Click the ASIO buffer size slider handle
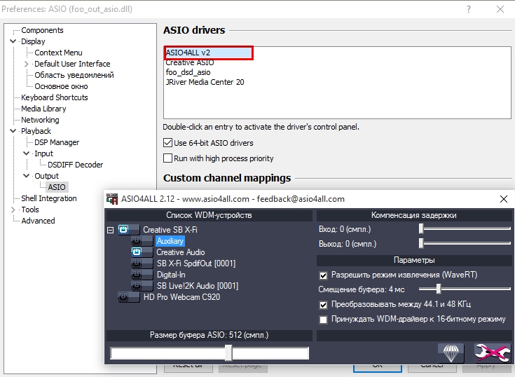This screenshot has height=377, width=515. click(228, 353)
